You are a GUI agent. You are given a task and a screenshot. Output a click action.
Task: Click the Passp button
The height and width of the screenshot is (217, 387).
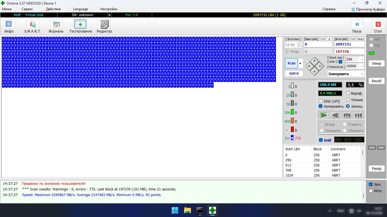(x=377, y=169)
